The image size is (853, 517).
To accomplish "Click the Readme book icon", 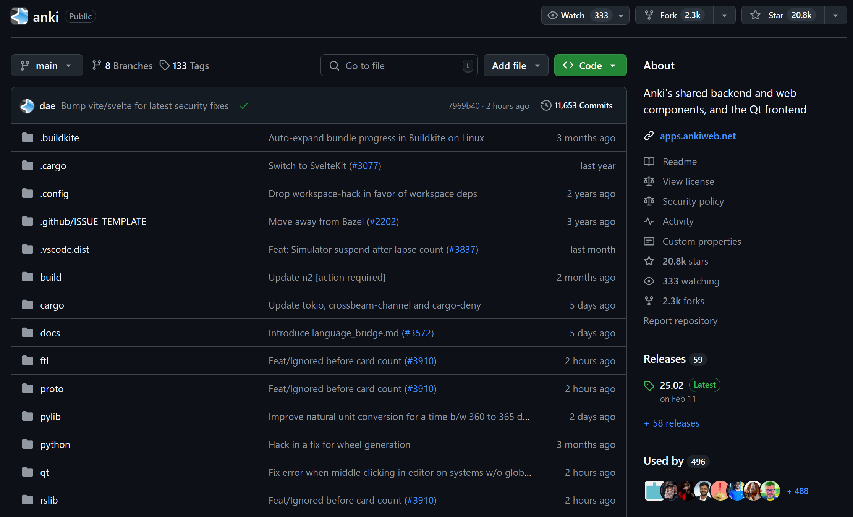I will (649, 162).
